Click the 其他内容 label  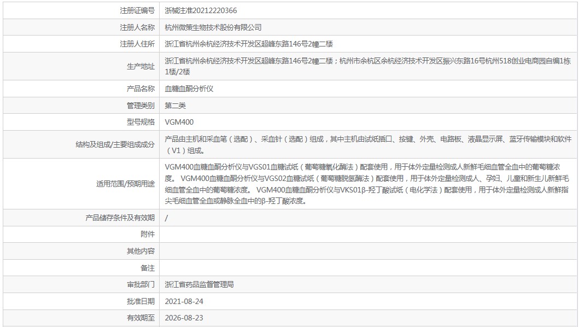[141, 251]
